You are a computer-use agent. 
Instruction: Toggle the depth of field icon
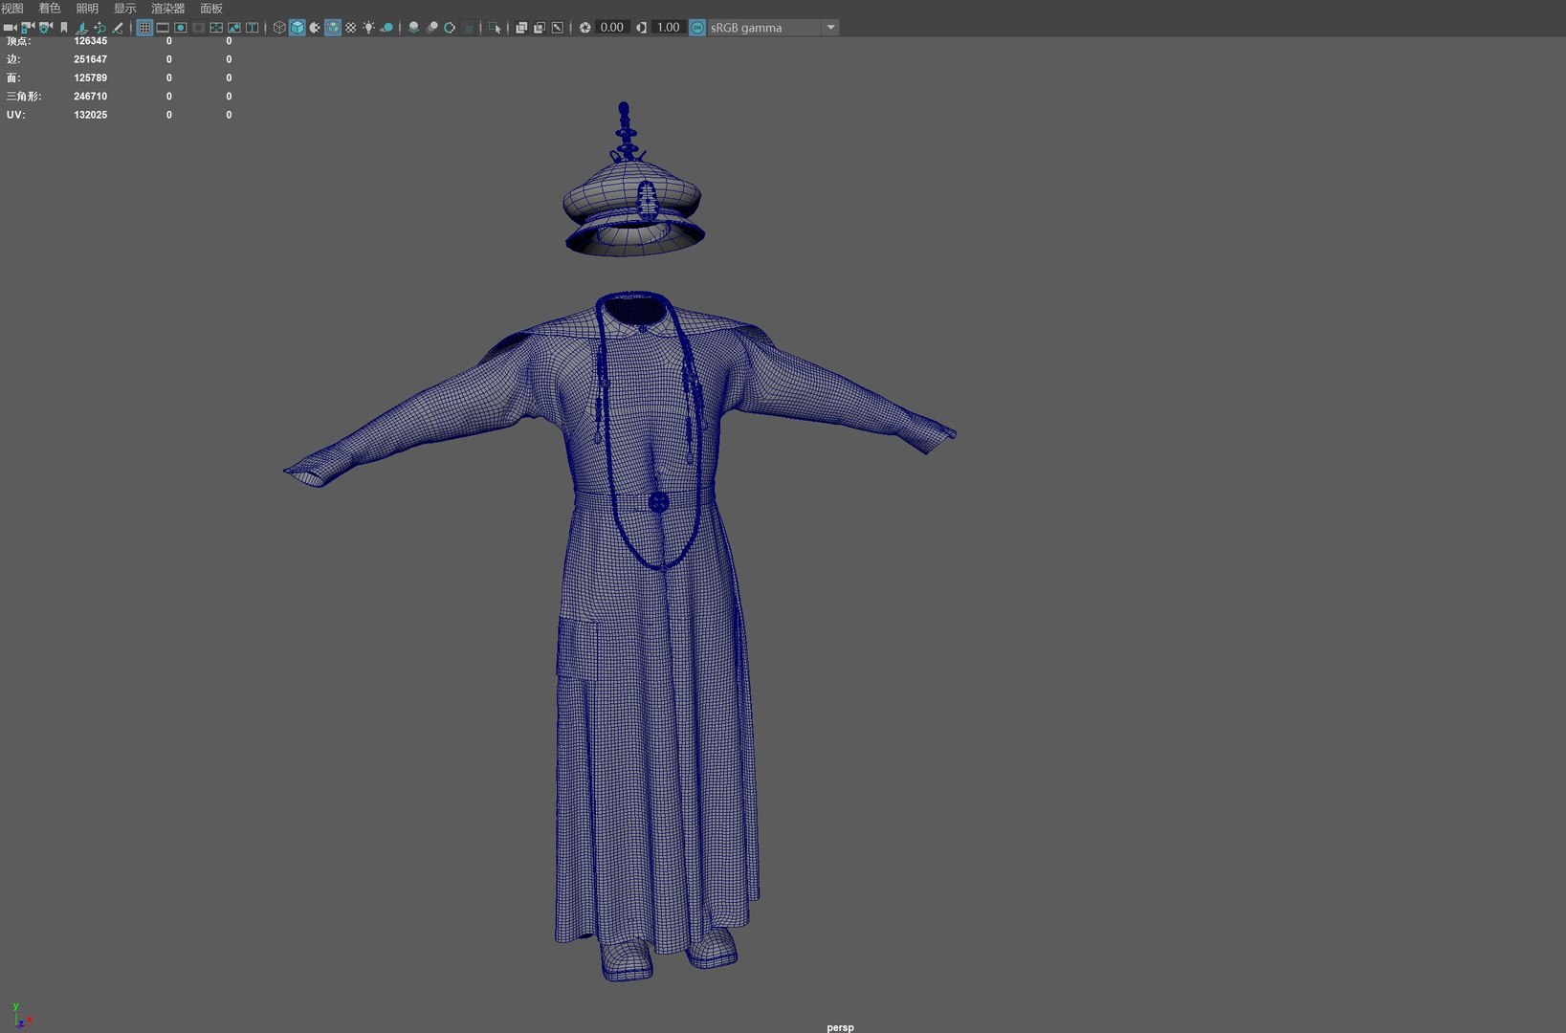click(468, 28)
